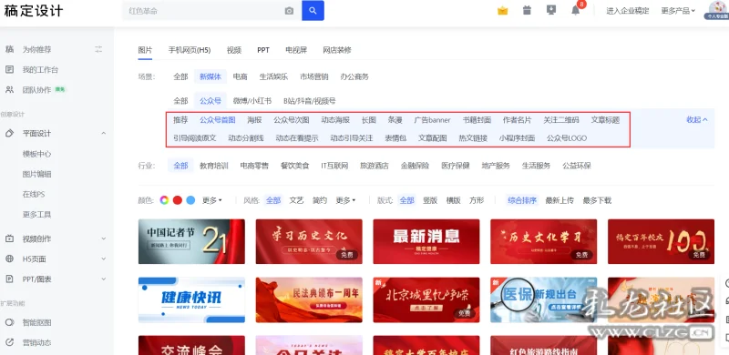Switch to the 视频 tab
The width and height of the screenshot is (729, 355).
pyautogui.click(x=234, y=50)
